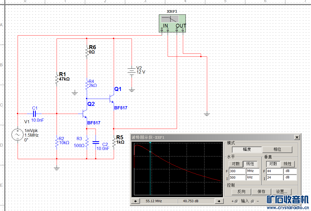Screen dimensions: 311x211
Task: Select the − 输入 radio button
Action: pyautogui.click(x=253, y=201)
